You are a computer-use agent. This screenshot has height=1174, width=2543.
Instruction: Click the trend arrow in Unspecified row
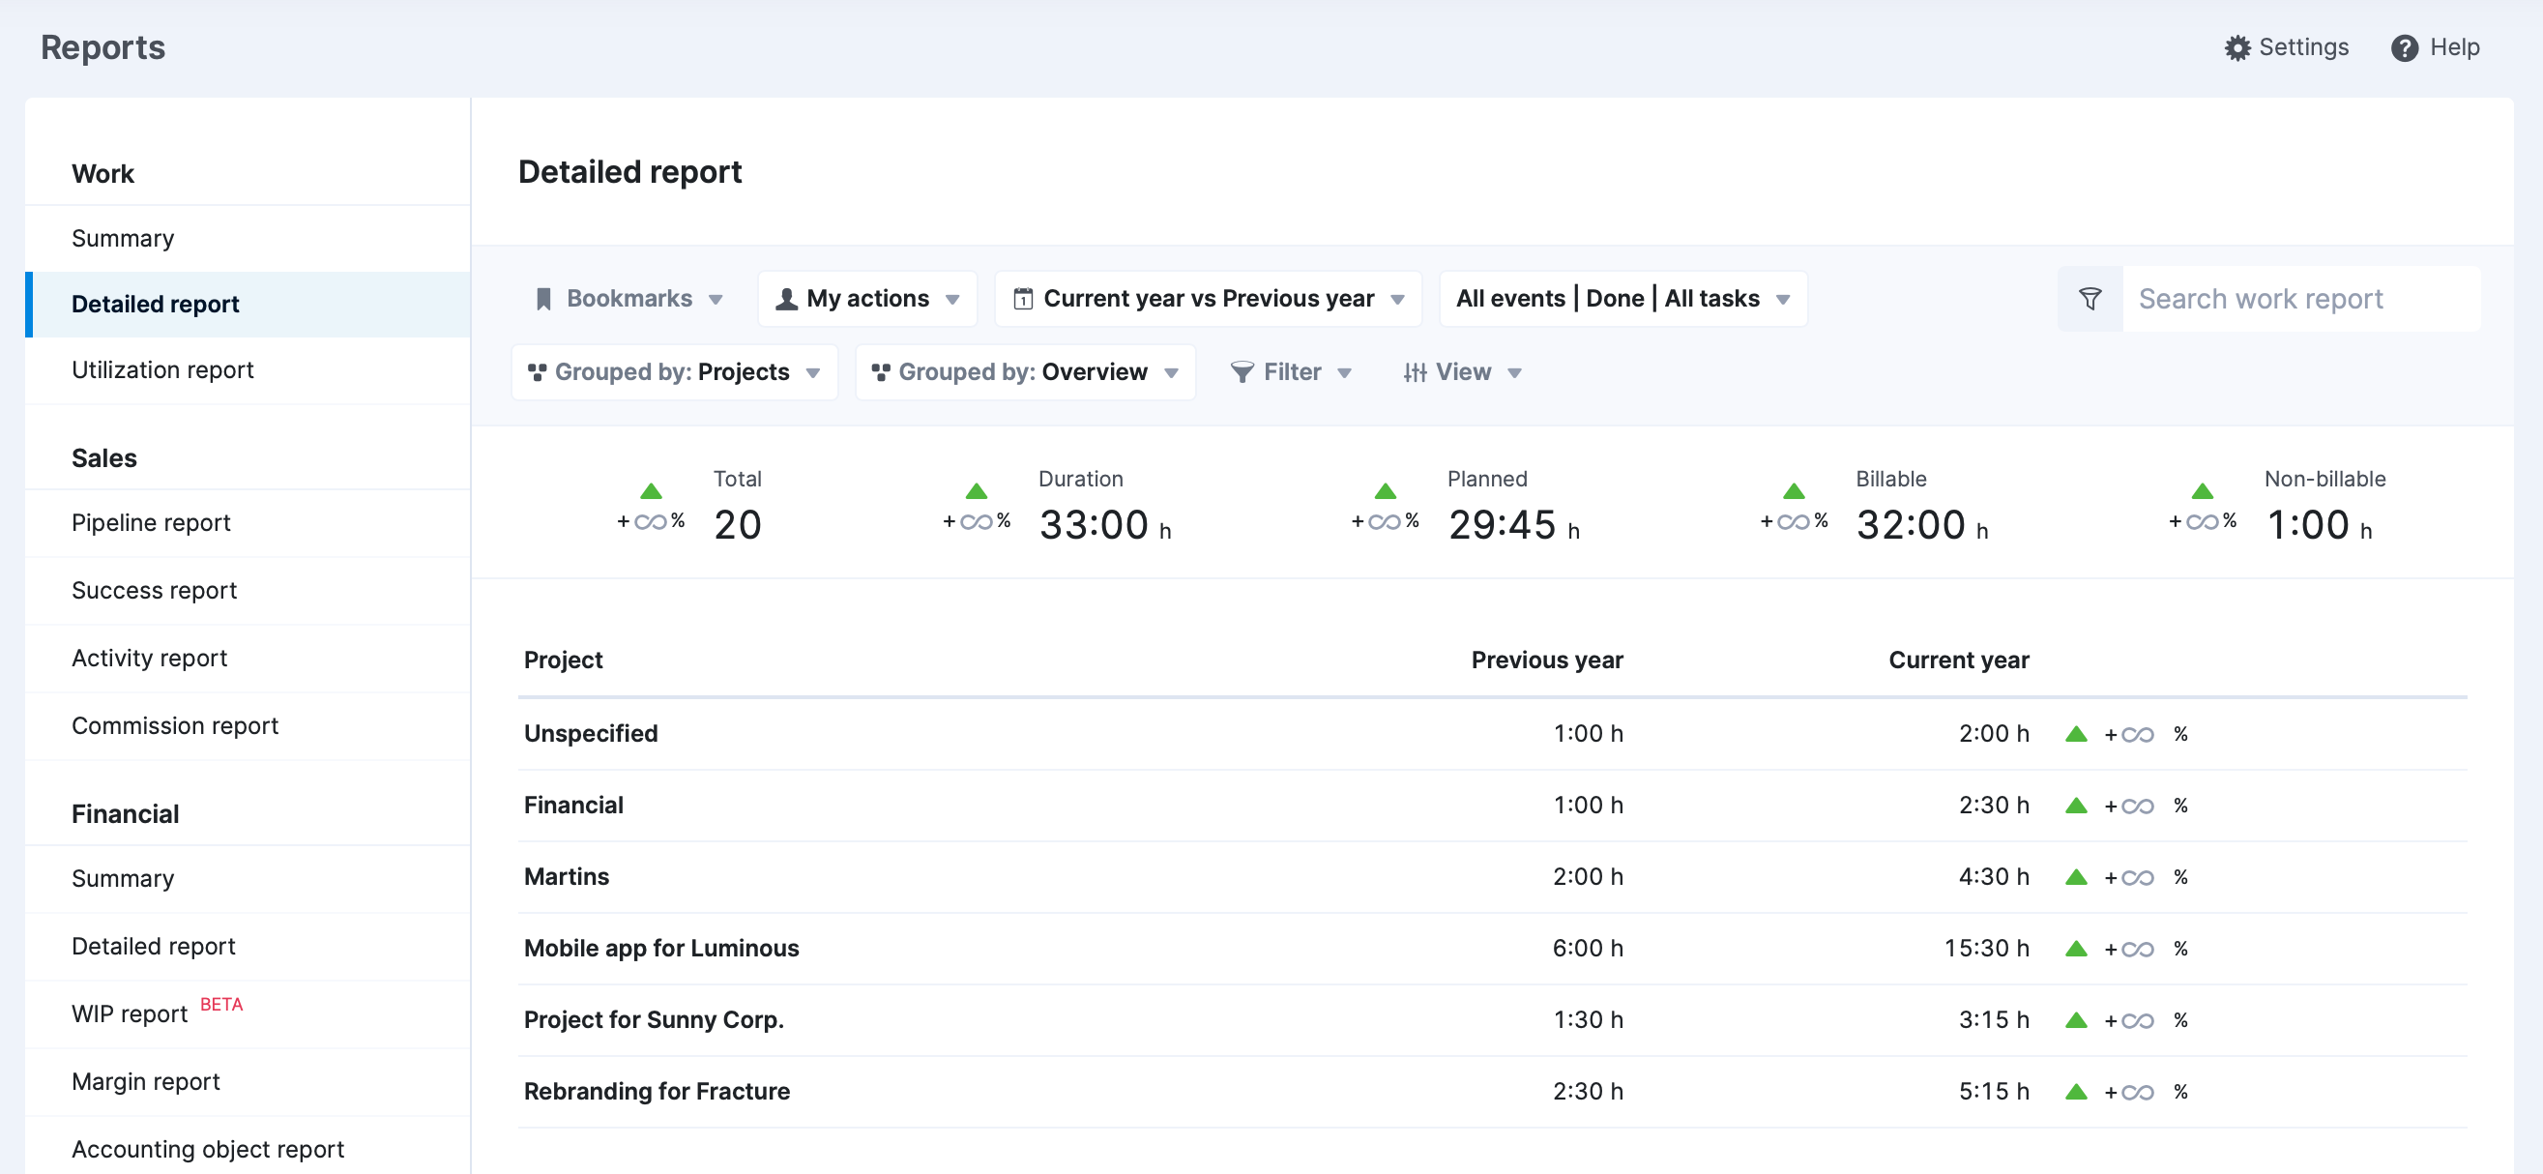[x=2075, y=734]
